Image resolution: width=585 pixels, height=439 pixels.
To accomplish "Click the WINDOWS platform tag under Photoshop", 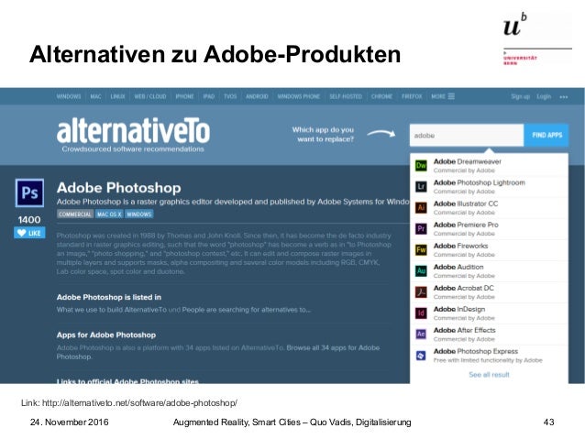I will (x=138, y=214).
